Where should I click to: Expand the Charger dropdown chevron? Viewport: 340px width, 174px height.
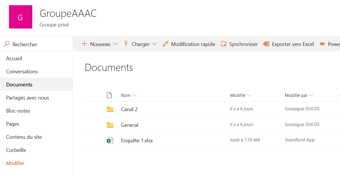tap(155, 44)
